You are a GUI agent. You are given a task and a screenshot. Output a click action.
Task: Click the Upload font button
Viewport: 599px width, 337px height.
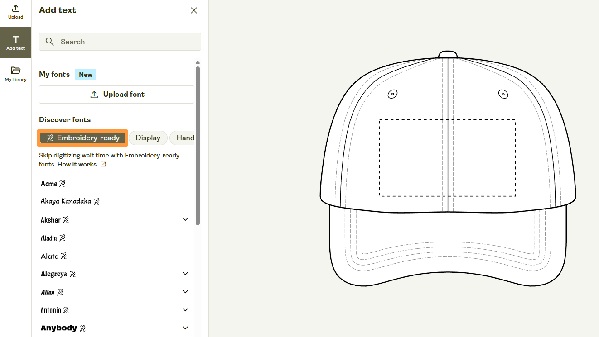point(116,94)
